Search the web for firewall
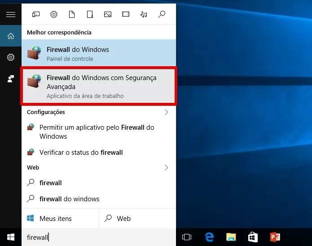 pos(99,182)
